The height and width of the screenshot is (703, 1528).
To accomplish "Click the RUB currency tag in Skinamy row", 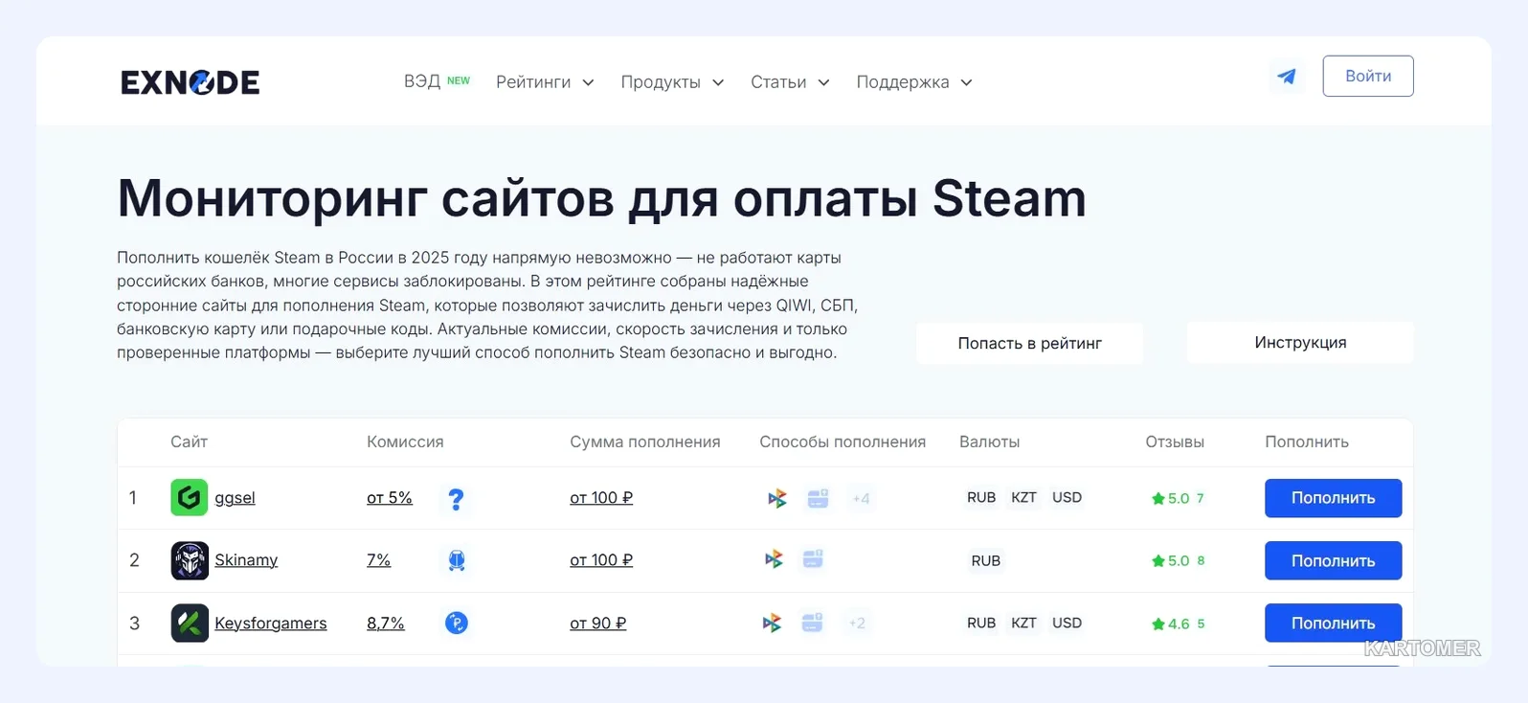I will tap(985, 561).
